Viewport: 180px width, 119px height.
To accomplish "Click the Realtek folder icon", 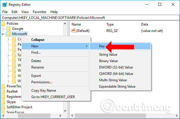I will [3, 91].
